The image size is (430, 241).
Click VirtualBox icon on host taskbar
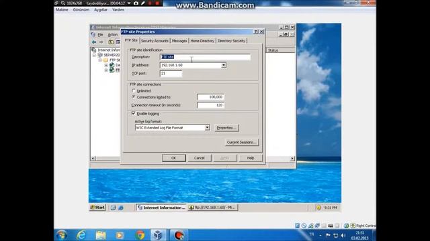point(159,235)
